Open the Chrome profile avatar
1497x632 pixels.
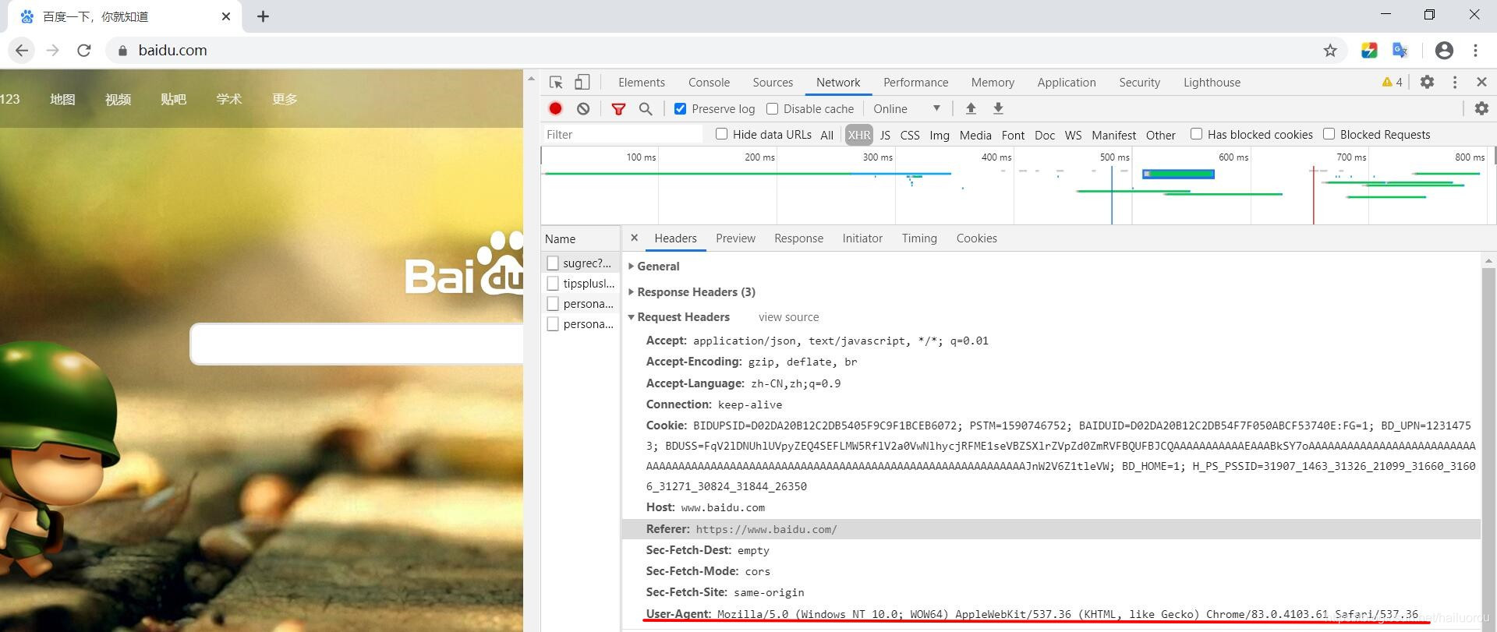pos(1444,51)
